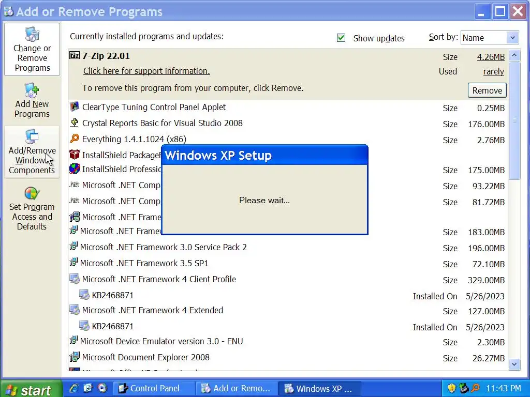This screenshot has width=530, height=397.
Task: Select the .NET Compact 93.22MB row icon
Action: 75,185
